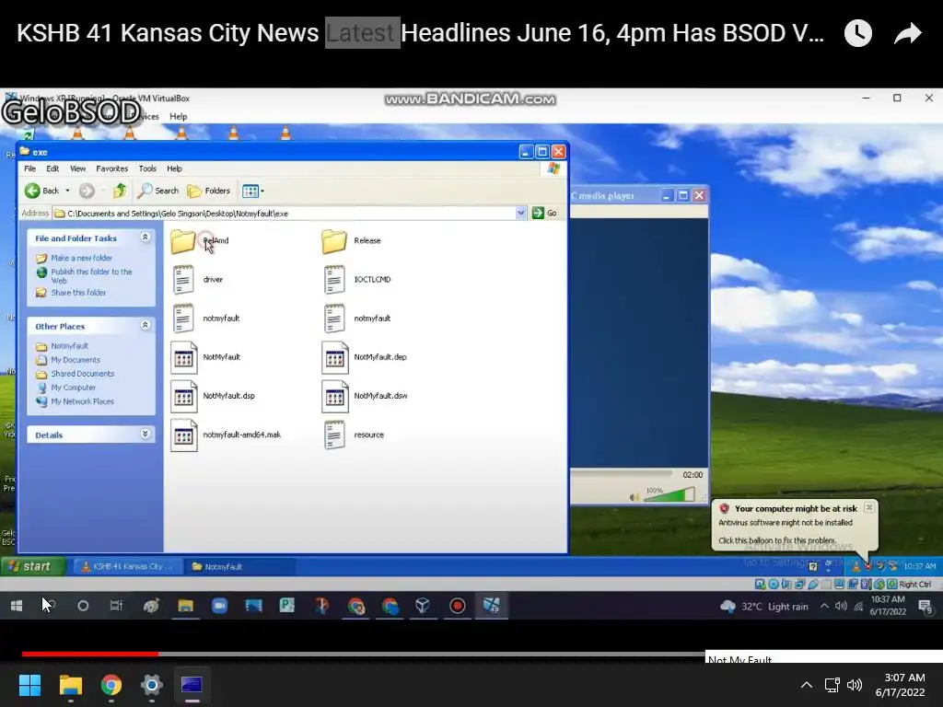Toggle the Folders pane button
Screen dimensions: 943x707
(x=209, y=191)
